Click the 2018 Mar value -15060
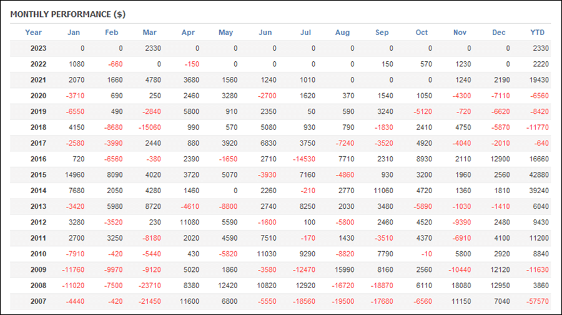The width and height of the screenshot is (562, 315). click(150, 127)
